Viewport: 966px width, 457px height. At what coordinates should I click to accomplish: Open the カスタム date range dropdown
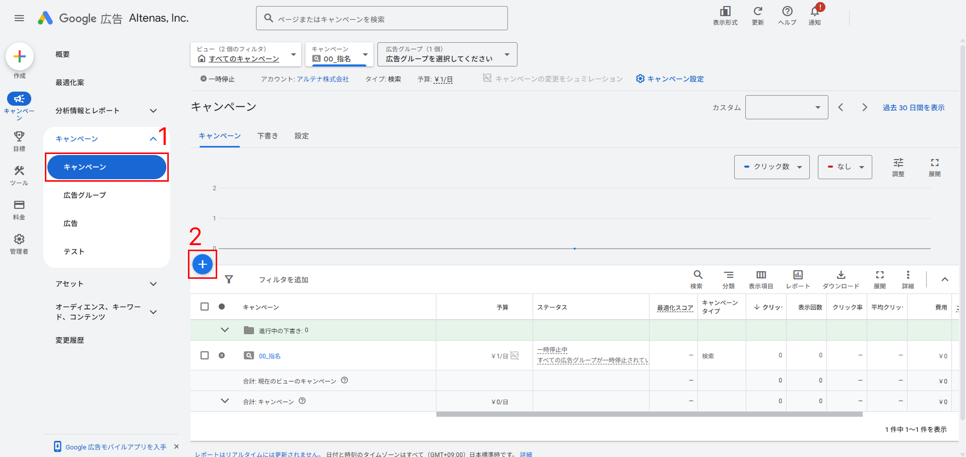[x=787, y=107]
